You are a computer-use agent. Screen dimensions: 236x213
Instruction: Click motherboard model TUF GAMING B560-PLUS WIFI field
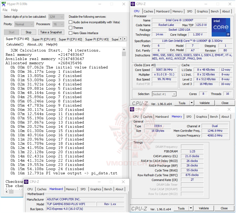(71, 204)
